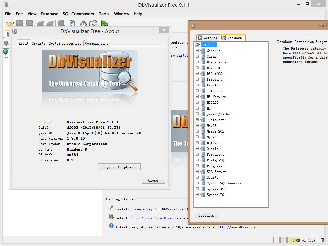Select MaxDB in the database tree
This screenshot has width=328, height=246.
click(211, 126)
